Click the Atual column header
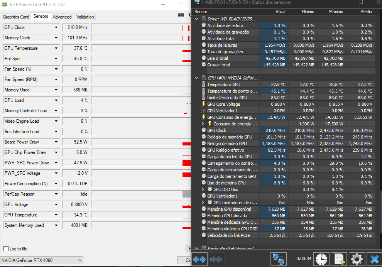The width and height of the screenshot is (382, 267). pos(273,12)
